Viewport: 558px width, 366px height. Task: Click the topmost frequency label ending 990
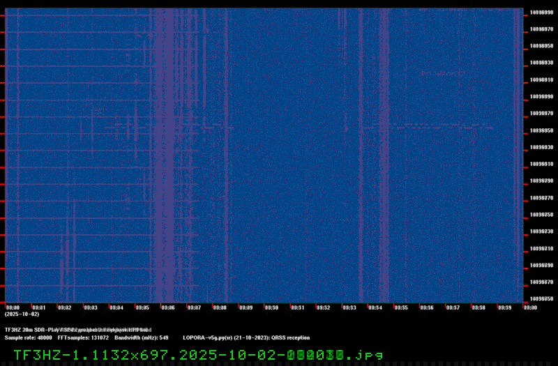point(541,12)
